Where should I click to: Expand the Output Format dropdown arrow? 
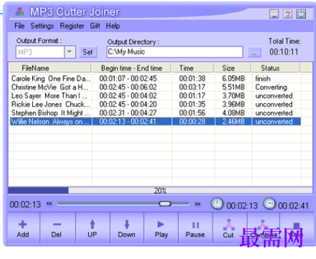[70, 52]
